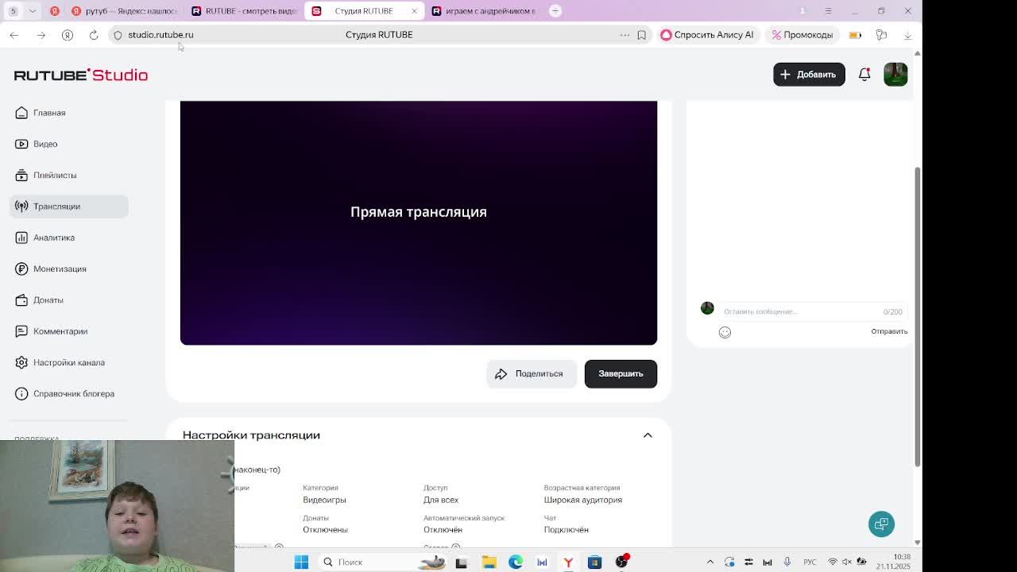Image resolution: width=1017 pixels, height=572 pixels.
Task: Open Настройки канала
Action: [x=69, y=362]
